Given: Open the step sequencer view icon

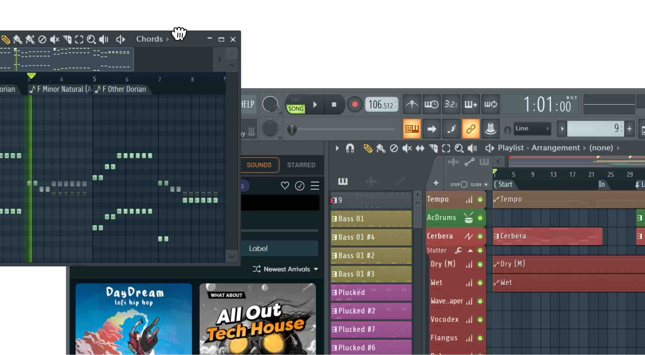Looking at the screenshot, I should point(412,129).
